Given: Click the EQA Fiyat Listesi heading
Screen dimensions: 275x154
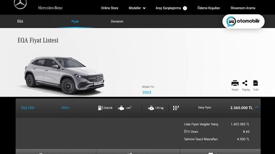Looking at the screenshot, I should (38, 40).
